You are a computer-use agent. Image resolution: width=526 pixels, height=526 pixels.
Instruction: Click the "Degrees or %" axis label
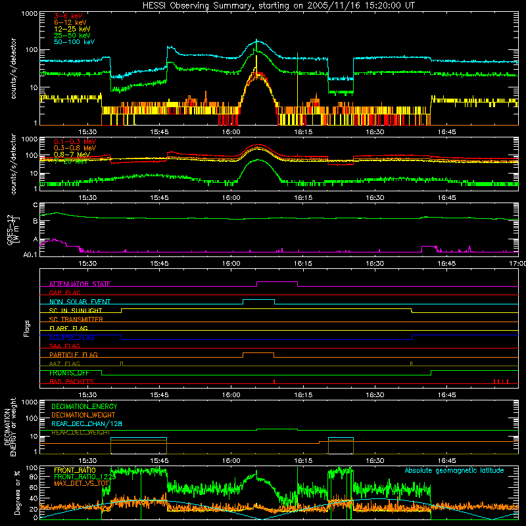tap(17, 492)
